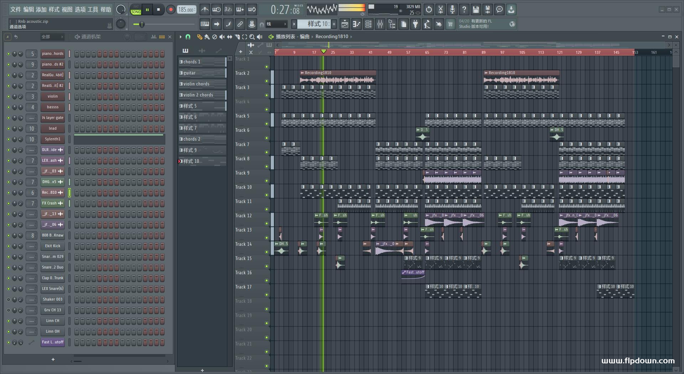Viewport: 684px width, 374px height.
Task: Open the playlist view icon
Action: [x=345, y=24]
